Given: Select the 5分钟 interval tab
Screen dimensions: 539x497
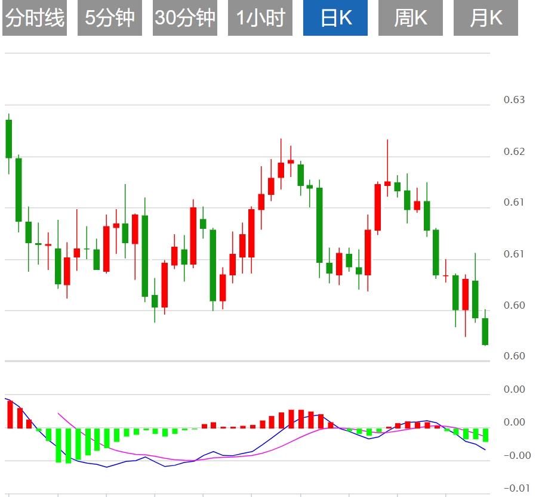Looking at the screenshot, I should coord(110,17).
